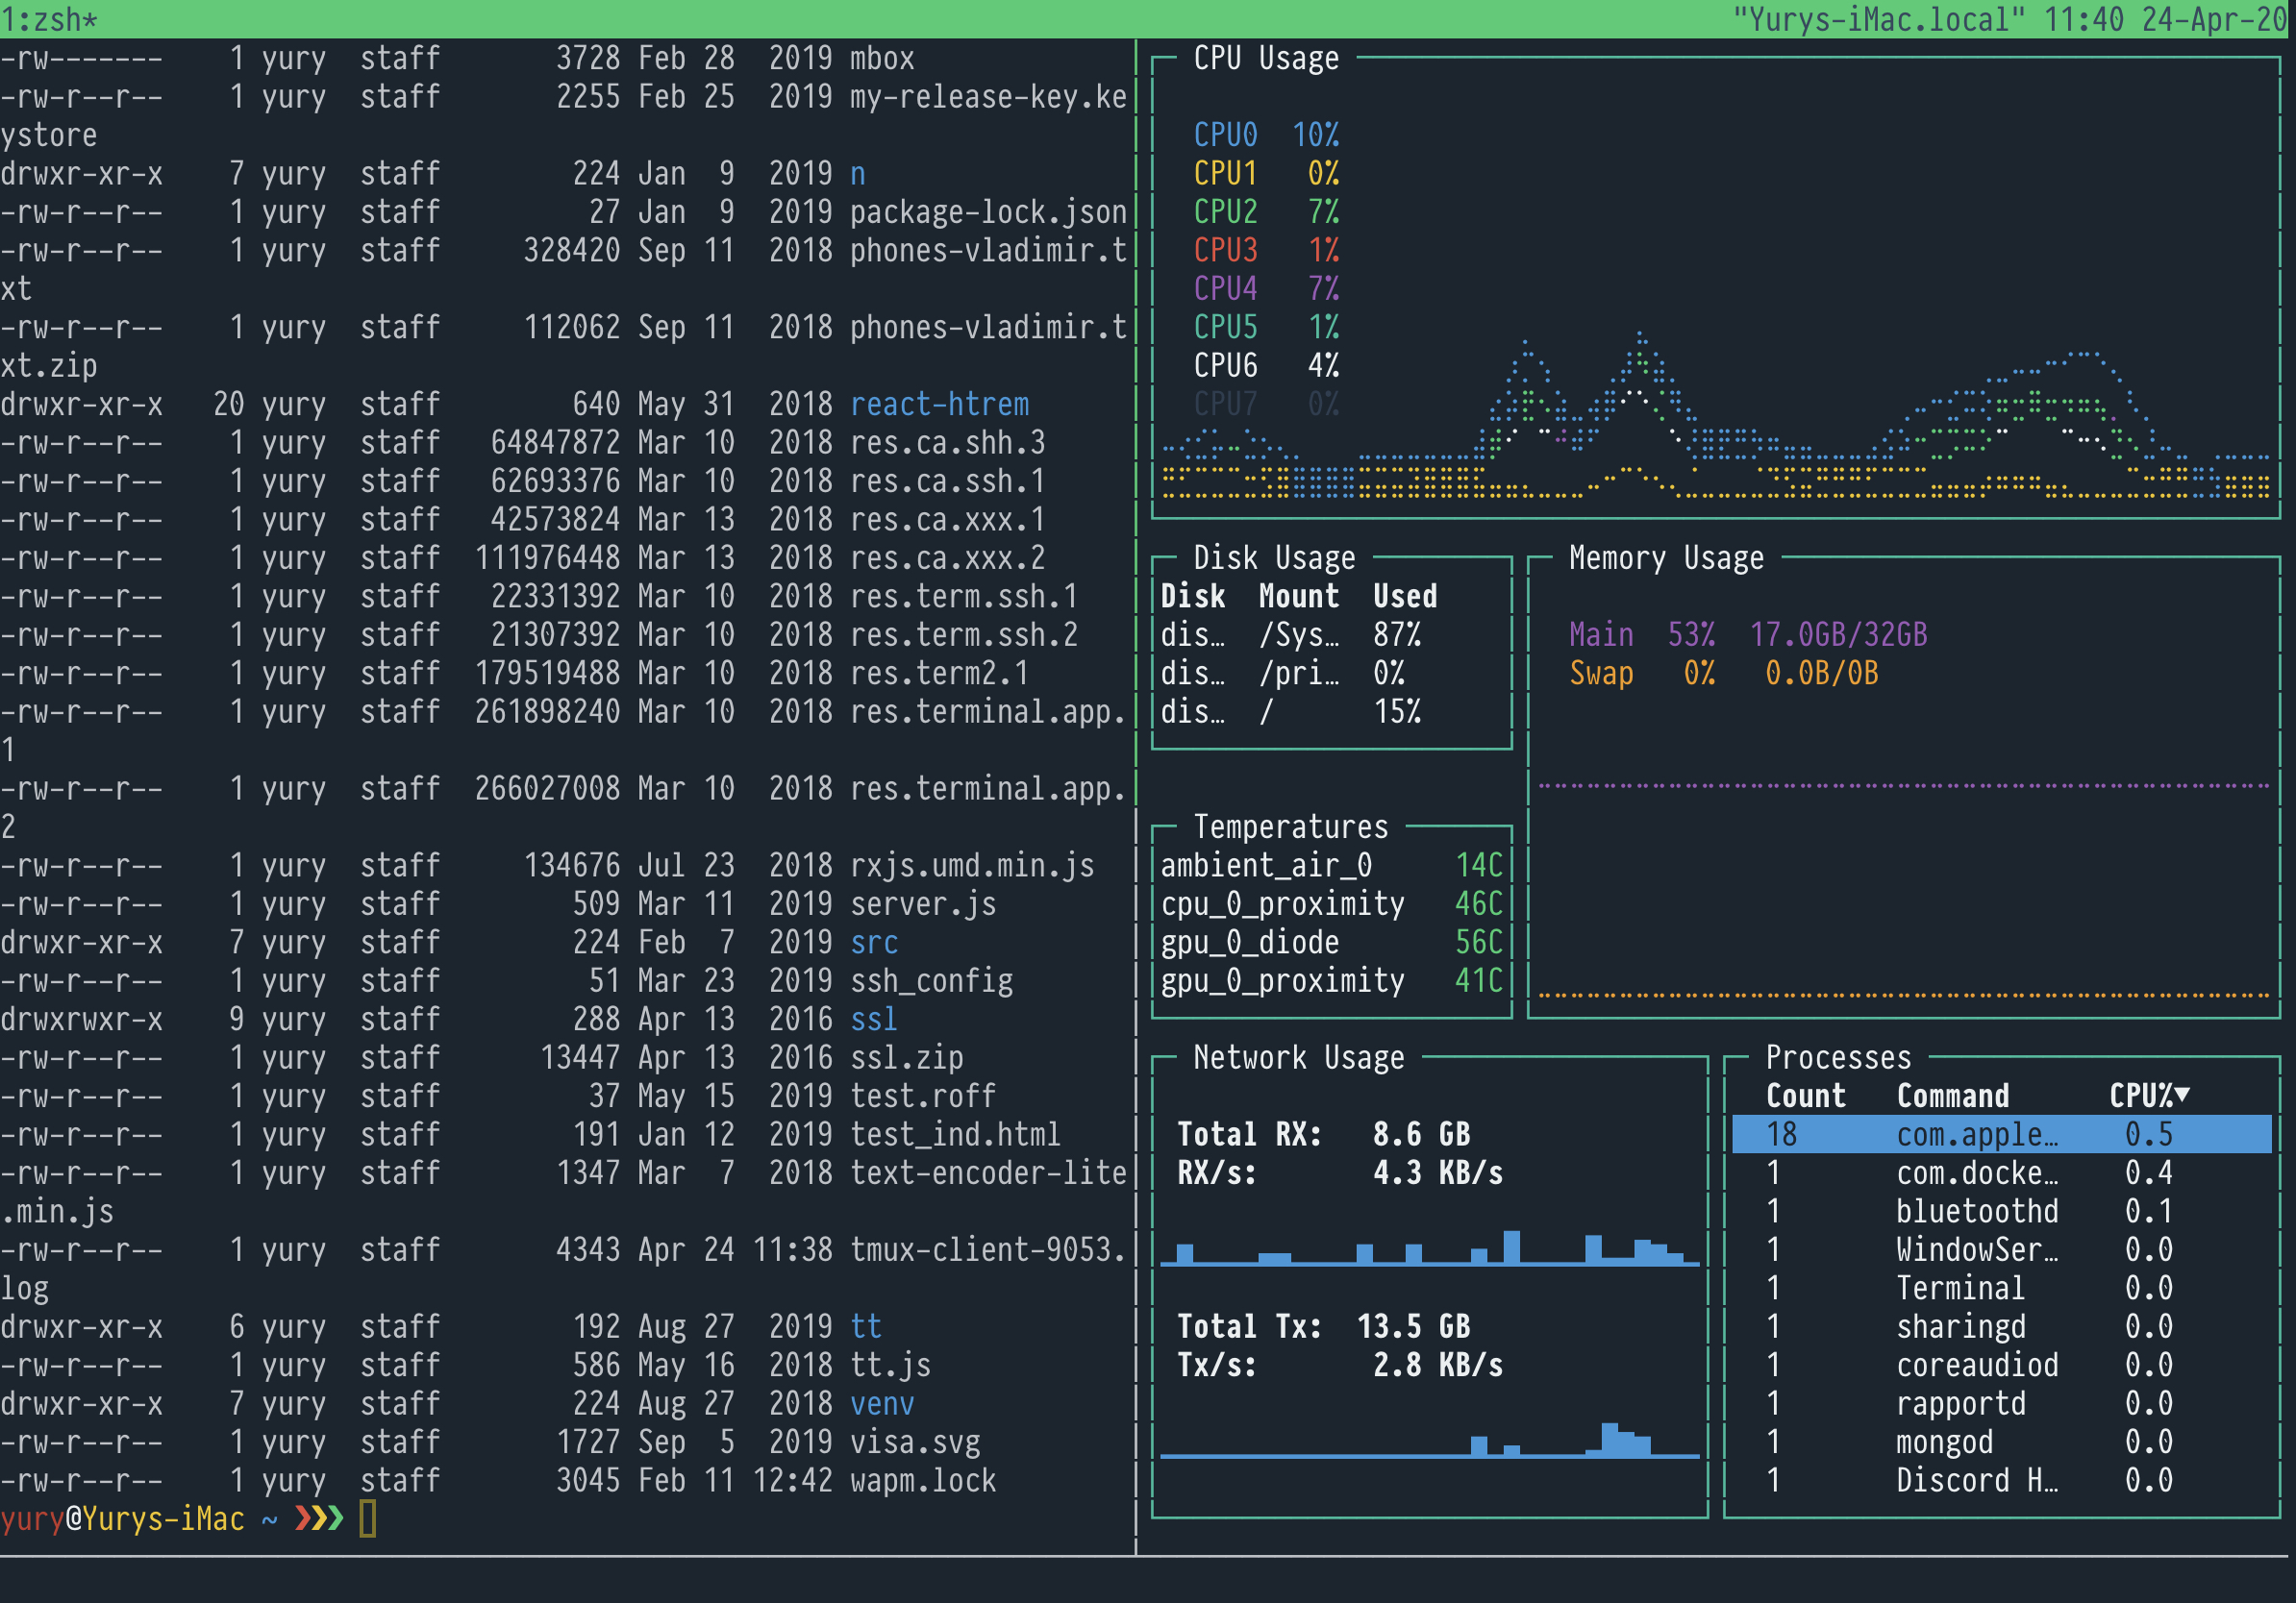This screenshot has height=1603, width=2296.
Task: Click the sharingd process entry
Action: (x=2001, y=1327)
